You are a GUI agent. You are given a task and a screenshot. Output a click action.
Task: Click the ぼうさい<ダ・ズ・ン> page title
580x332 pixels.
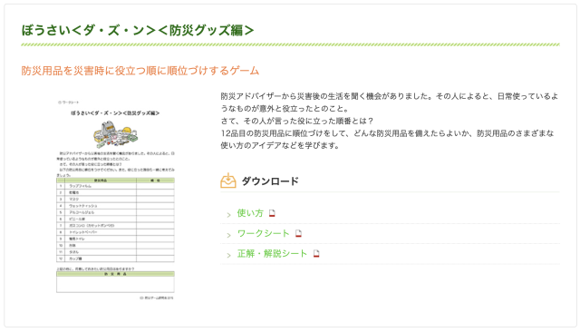[138, 30]
